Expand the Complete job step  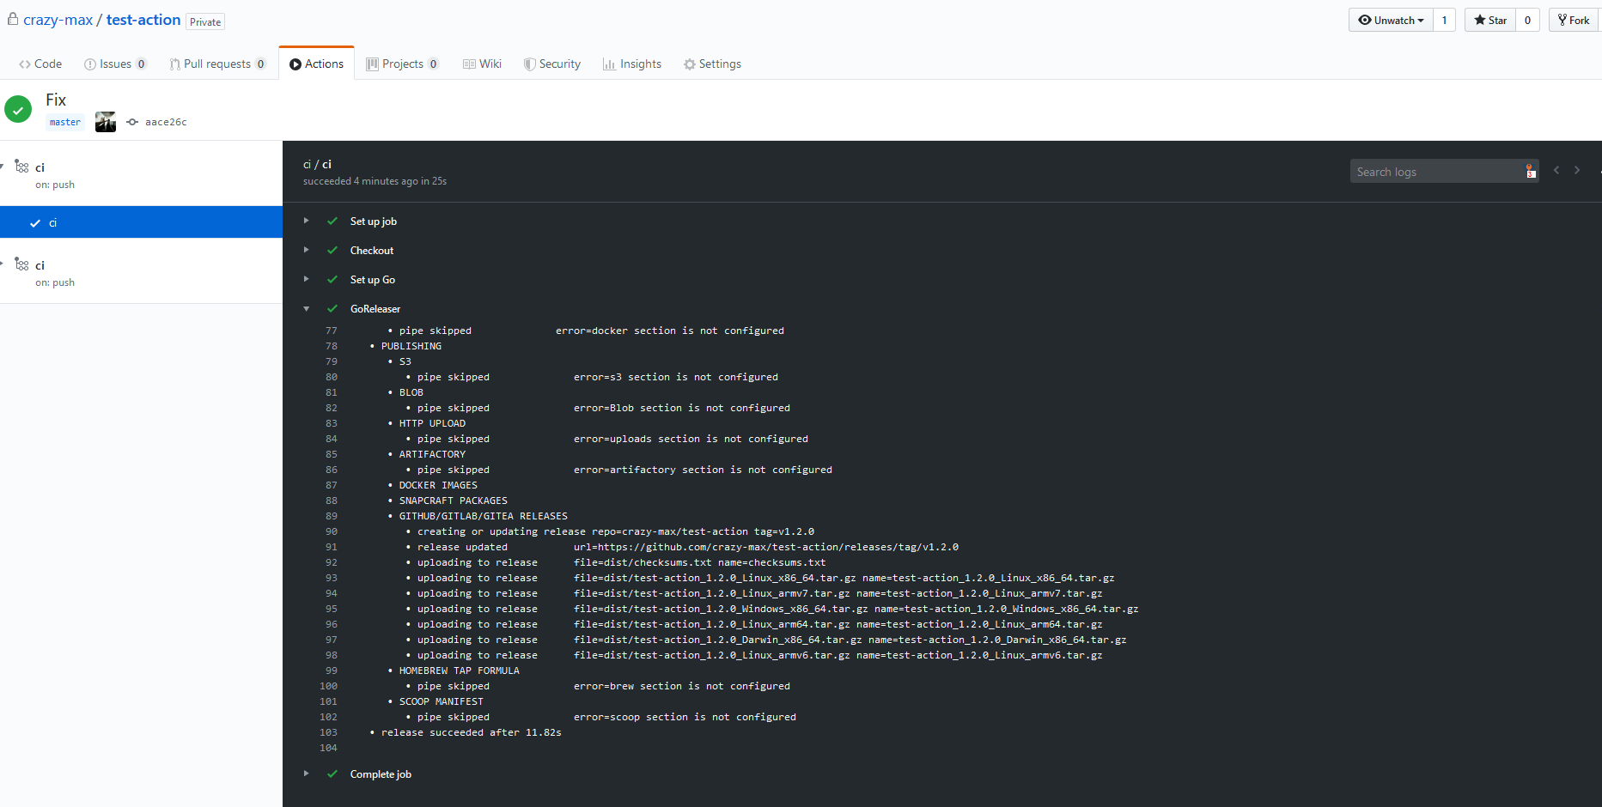307,774
